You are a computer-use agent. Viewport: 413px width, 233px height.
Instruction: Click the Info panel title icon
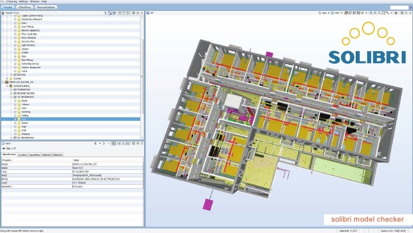pyautogui.click(x=3, y=144)
